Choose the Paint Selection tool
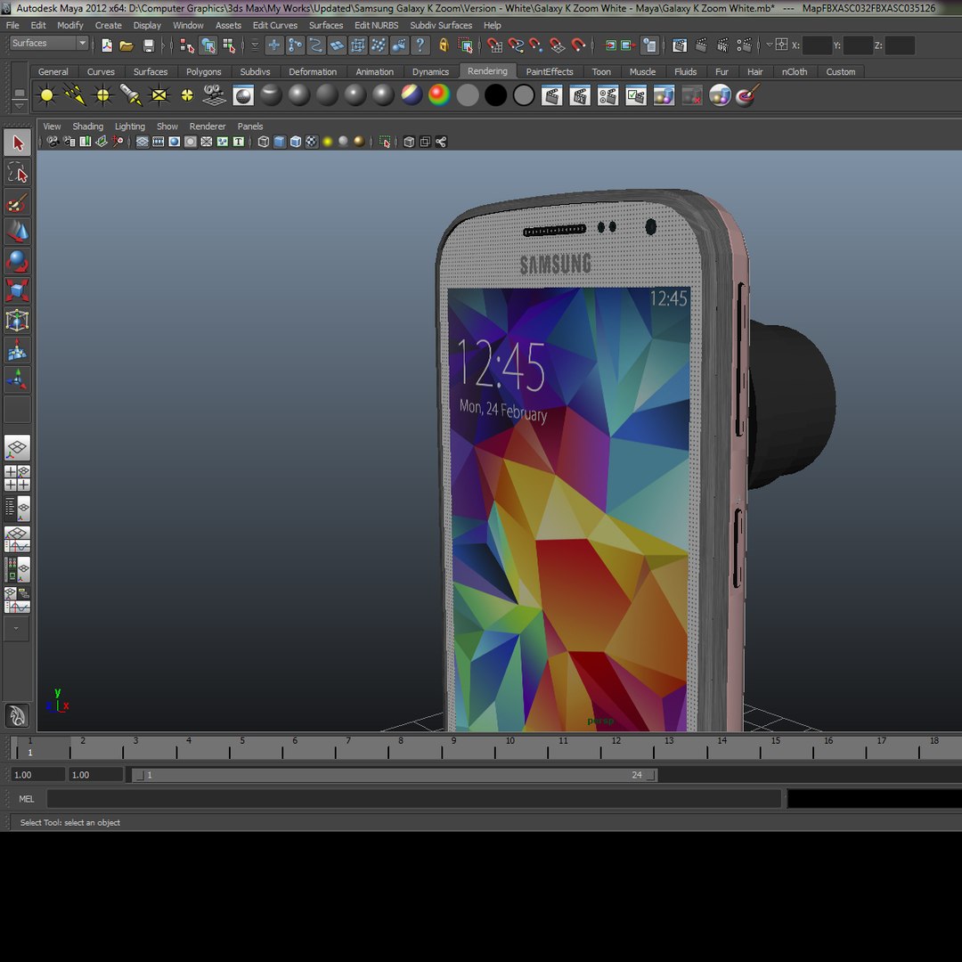This screenshot has width=962, height=962. [x=17, y=202]
